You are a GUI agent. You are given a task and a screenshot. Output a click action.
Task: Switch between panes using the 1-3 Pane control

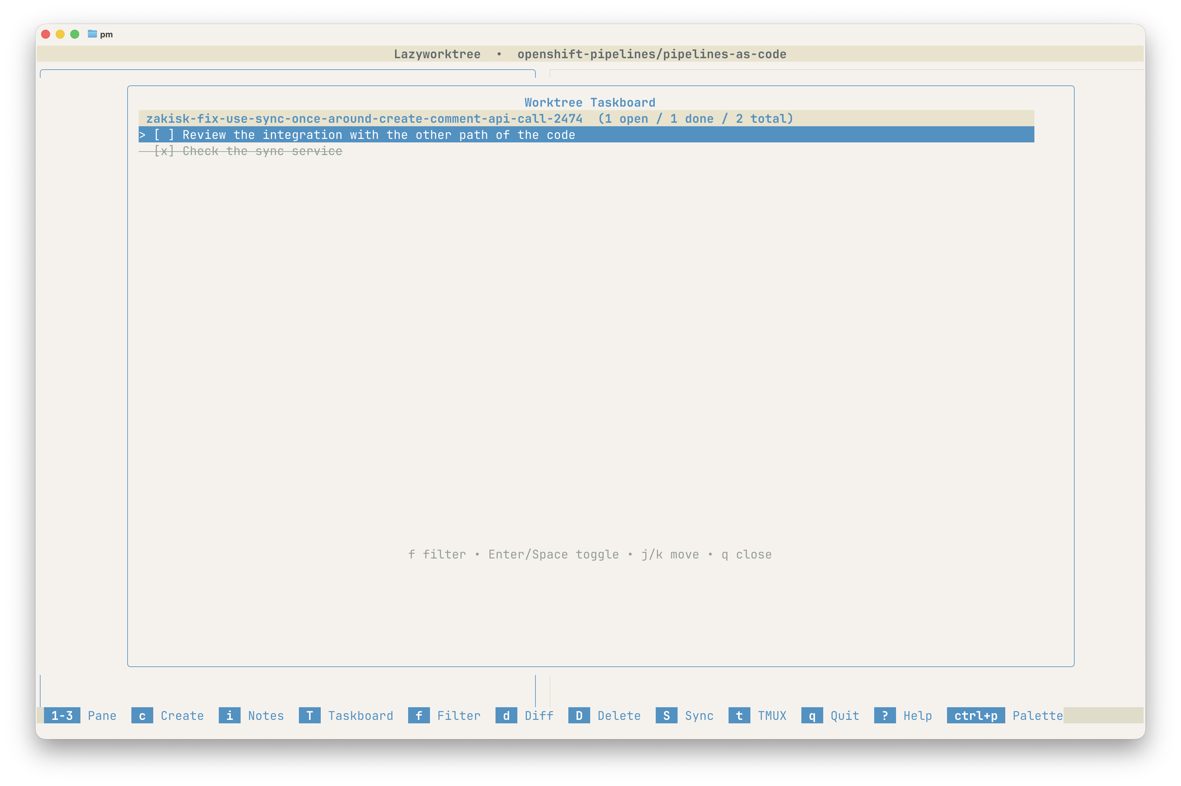point(62,715)
